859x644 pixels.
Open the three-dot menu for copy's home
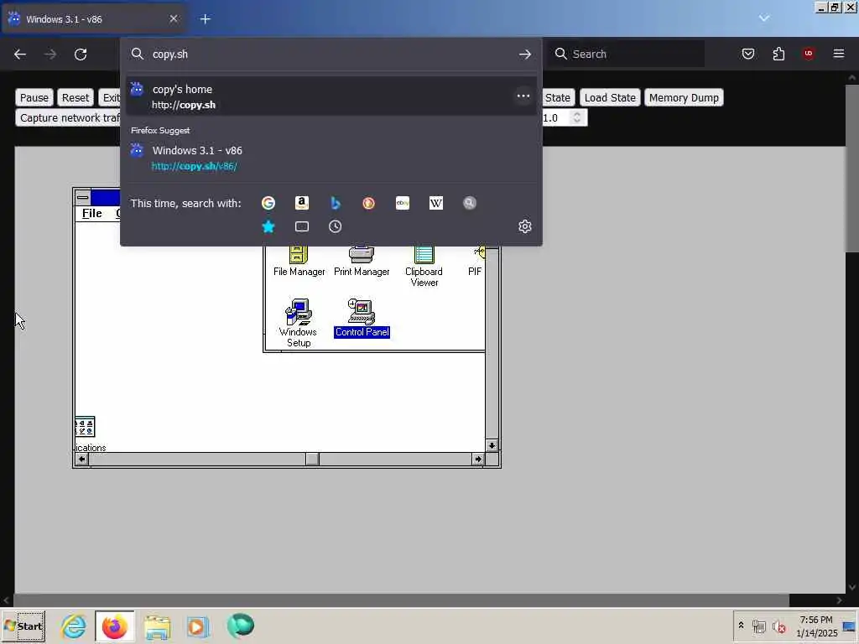click(x=523, y=96)
